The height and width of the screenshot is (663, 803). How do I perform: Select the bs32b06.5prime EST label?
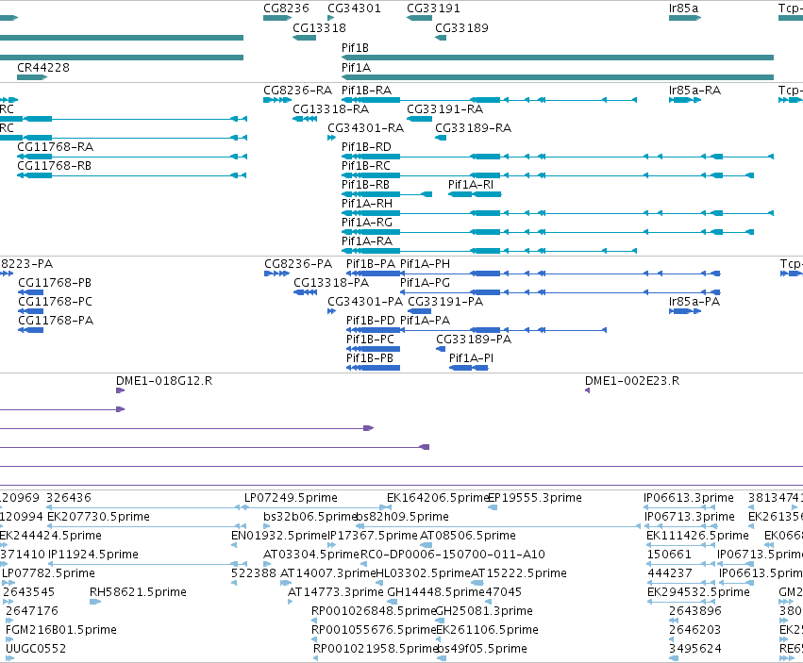pos(309,517)
